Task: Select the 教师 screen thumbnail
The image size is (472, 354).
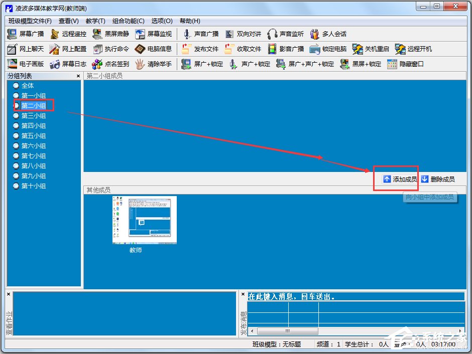Action: tap(145, 220)
